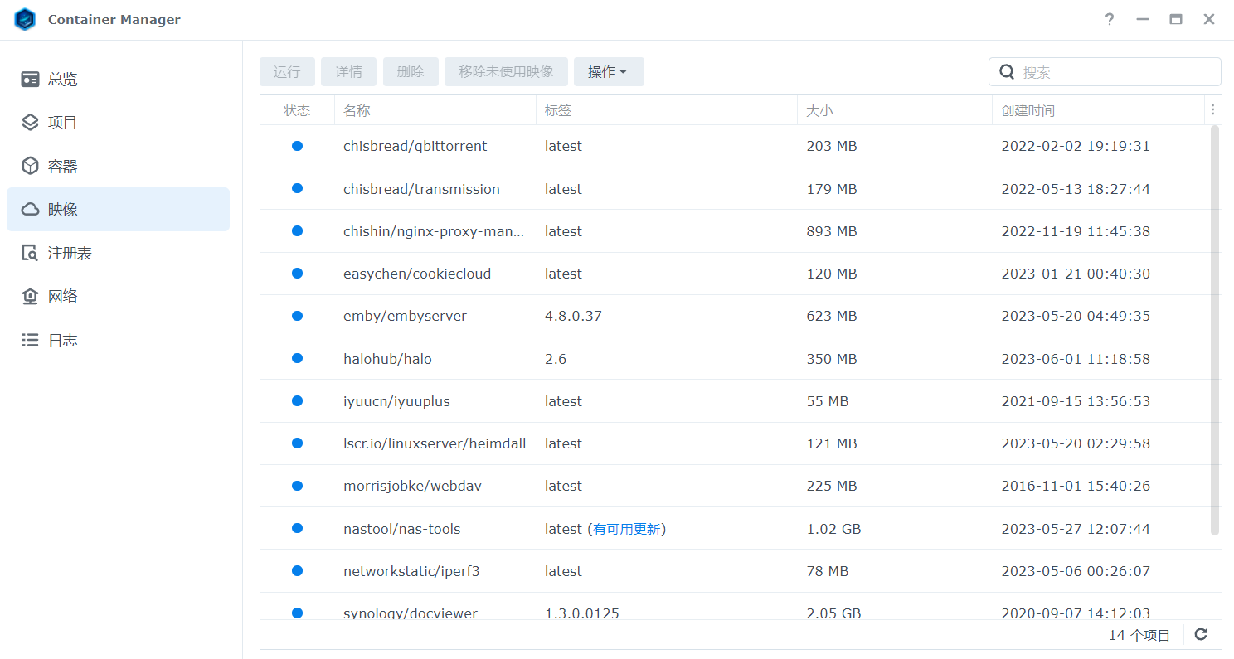Open the help question mark icon

point(1110,19)
